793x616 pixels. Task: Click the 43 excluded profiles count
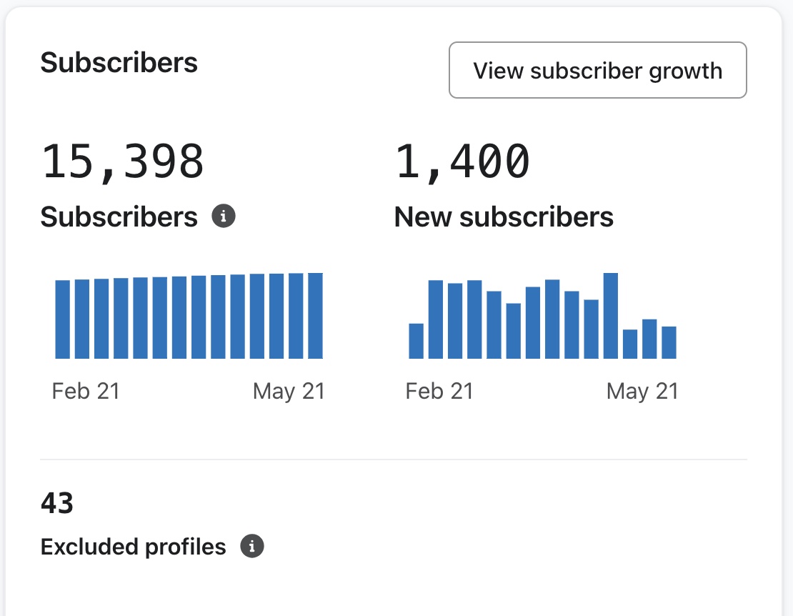point(57,504)
